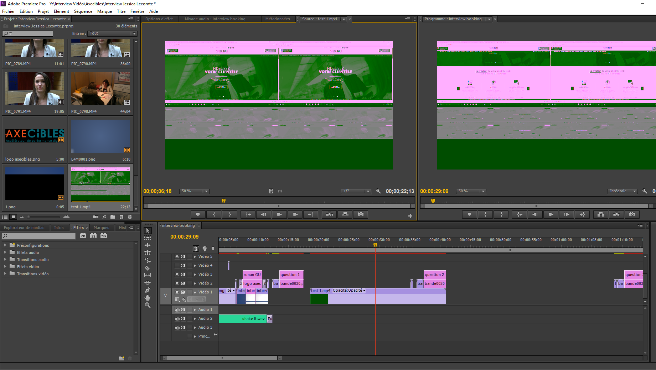The width and height of the screenshot is (656, 370).
Task: Mute Audio 1 track
Action: (177, 310)
